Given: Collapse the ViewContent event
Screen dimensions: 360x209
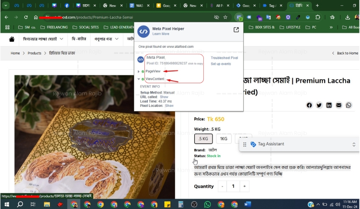Looking at the screenshot, I should [x=139, y=79].
